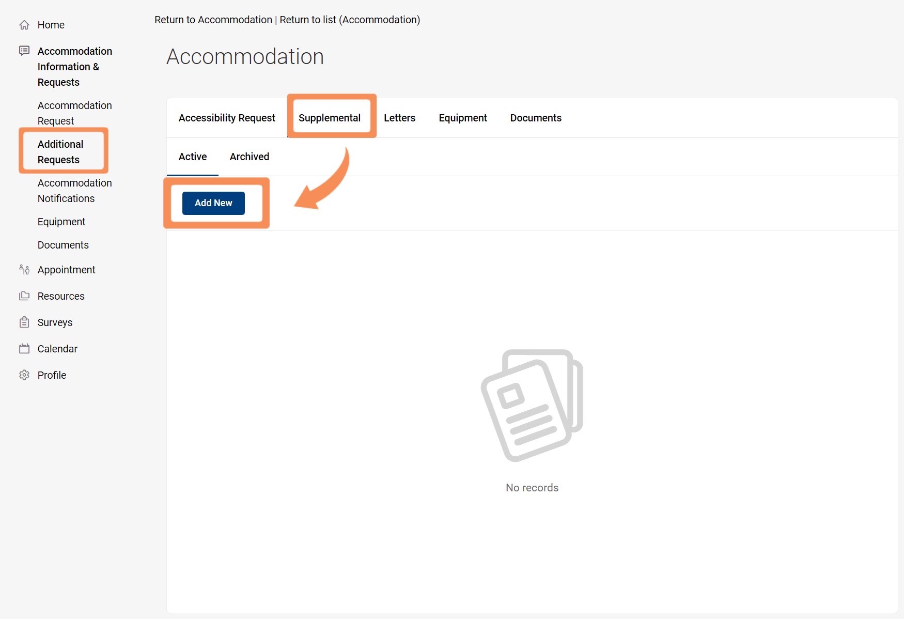Select Additional Requests in sidebar
904x619 pixels.
click(x=60, y=152)
